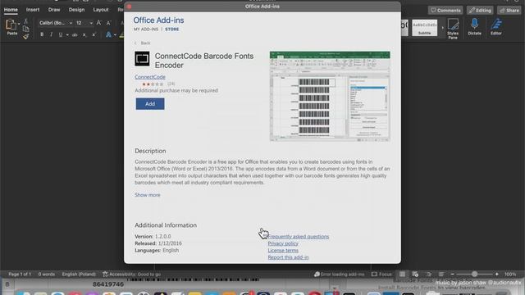525x295 pixels.
Task: Click the Copy icon below Cut
Action: click(x=25, y=29)
